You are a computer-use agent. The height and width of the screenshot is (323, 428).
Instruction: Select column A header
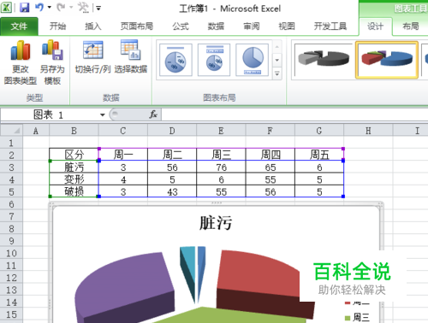36,131
